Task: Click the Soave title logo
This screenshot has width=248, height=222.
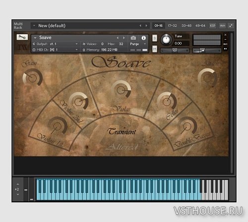Action: [121, 62]
